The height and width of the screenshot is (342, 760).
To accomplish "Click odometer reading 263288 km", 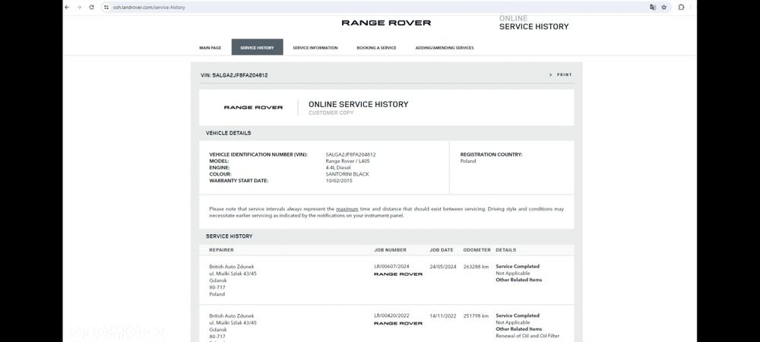I will click(x=476, y=267).
